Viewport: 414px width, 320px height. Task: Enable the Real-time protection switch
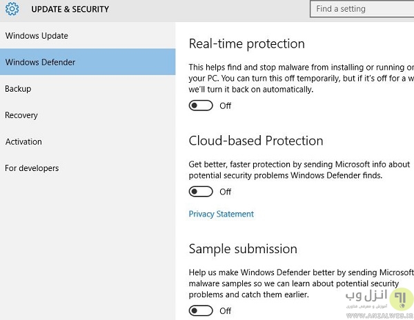point(201,106)
